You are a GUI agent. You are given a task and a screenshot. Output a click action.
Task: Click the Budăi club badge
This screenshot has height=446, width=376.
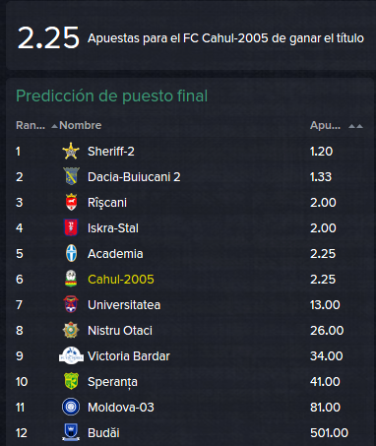pos(71,432)
